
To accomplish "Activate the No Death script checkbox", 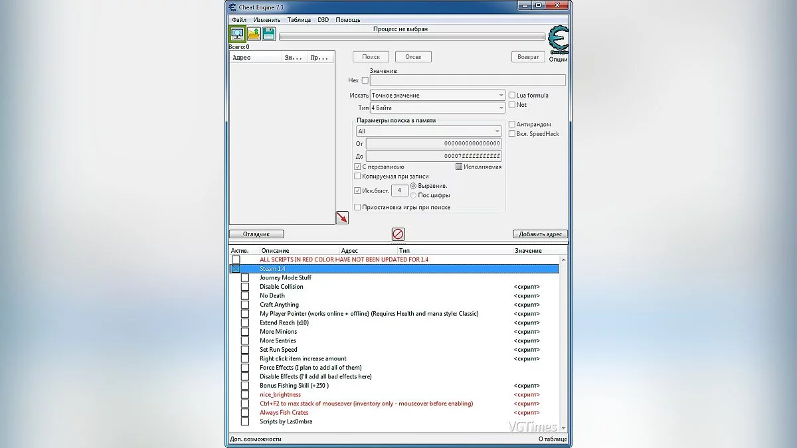I will [x=245, y=296].
